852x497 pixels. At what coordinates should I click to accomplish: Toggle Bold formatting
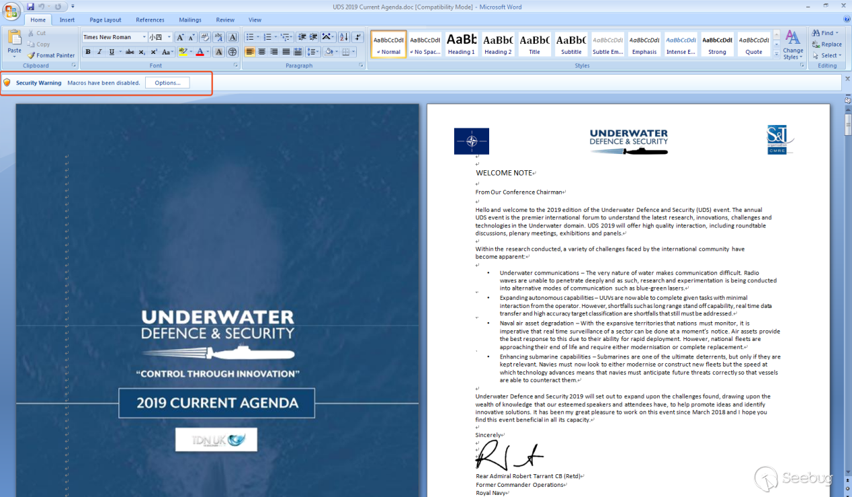click(x=88, y=52)
